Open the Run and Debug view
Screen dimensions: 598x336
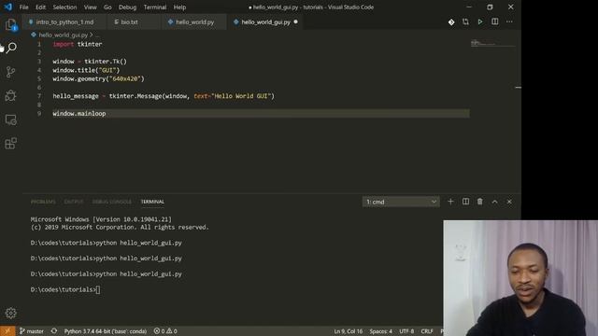10,95
